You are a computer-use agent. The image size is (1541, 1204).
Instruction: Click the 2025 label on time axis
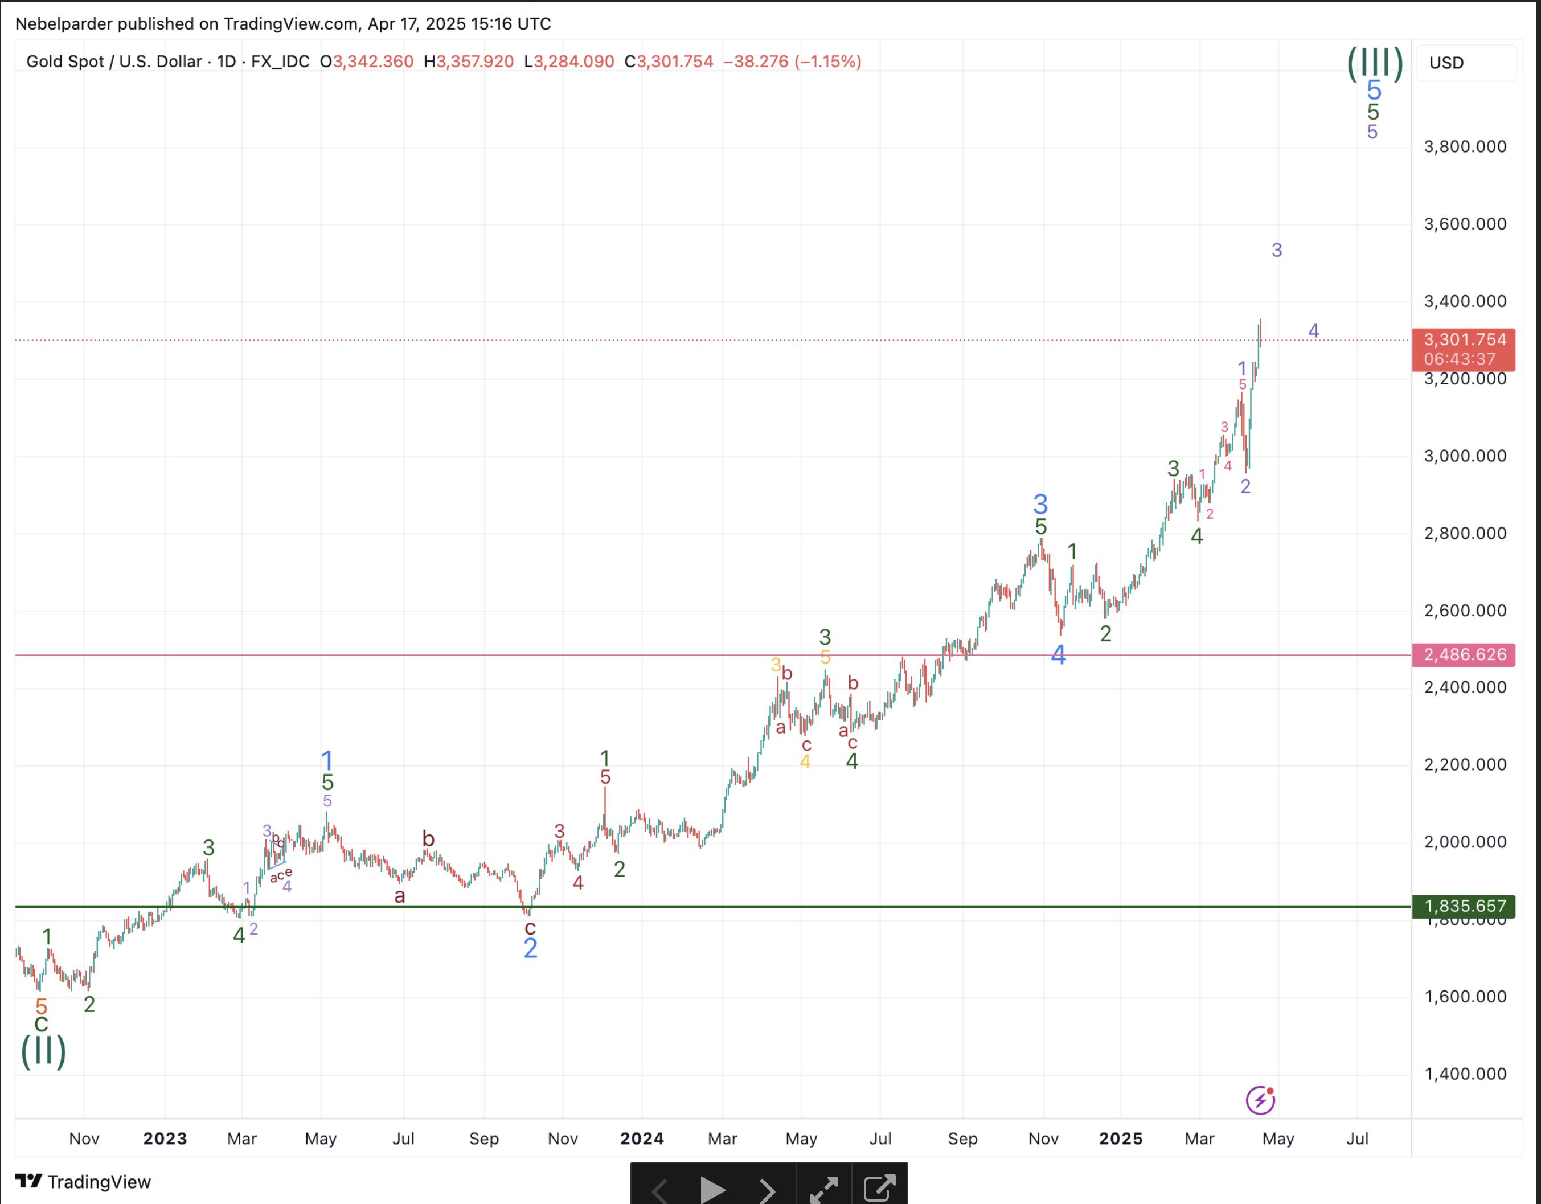(1121, 1139)
